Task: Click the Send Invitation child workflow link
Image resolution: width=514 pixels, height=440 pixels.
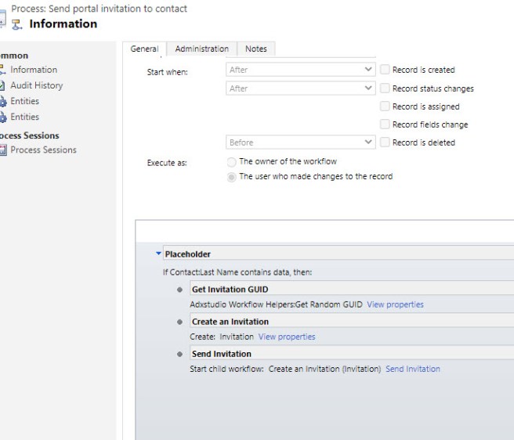Action: pos(412,369)
